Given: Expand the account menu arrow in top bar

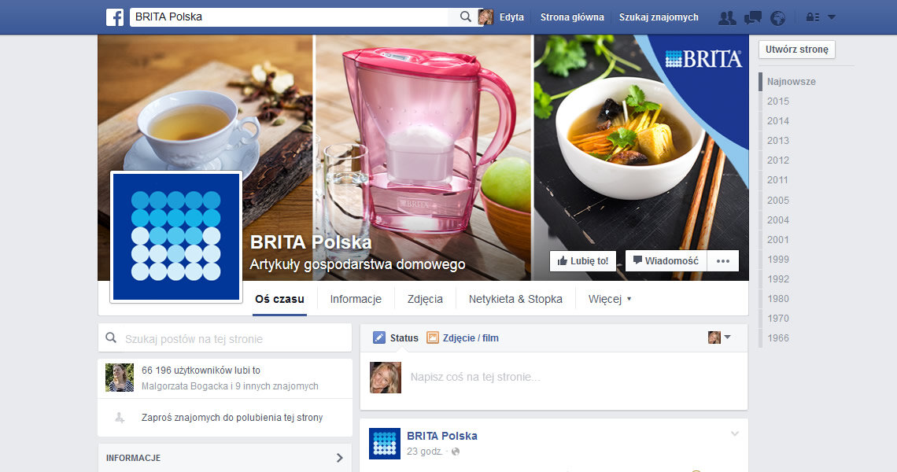Looking at the screenshot, I should [832, 17].
